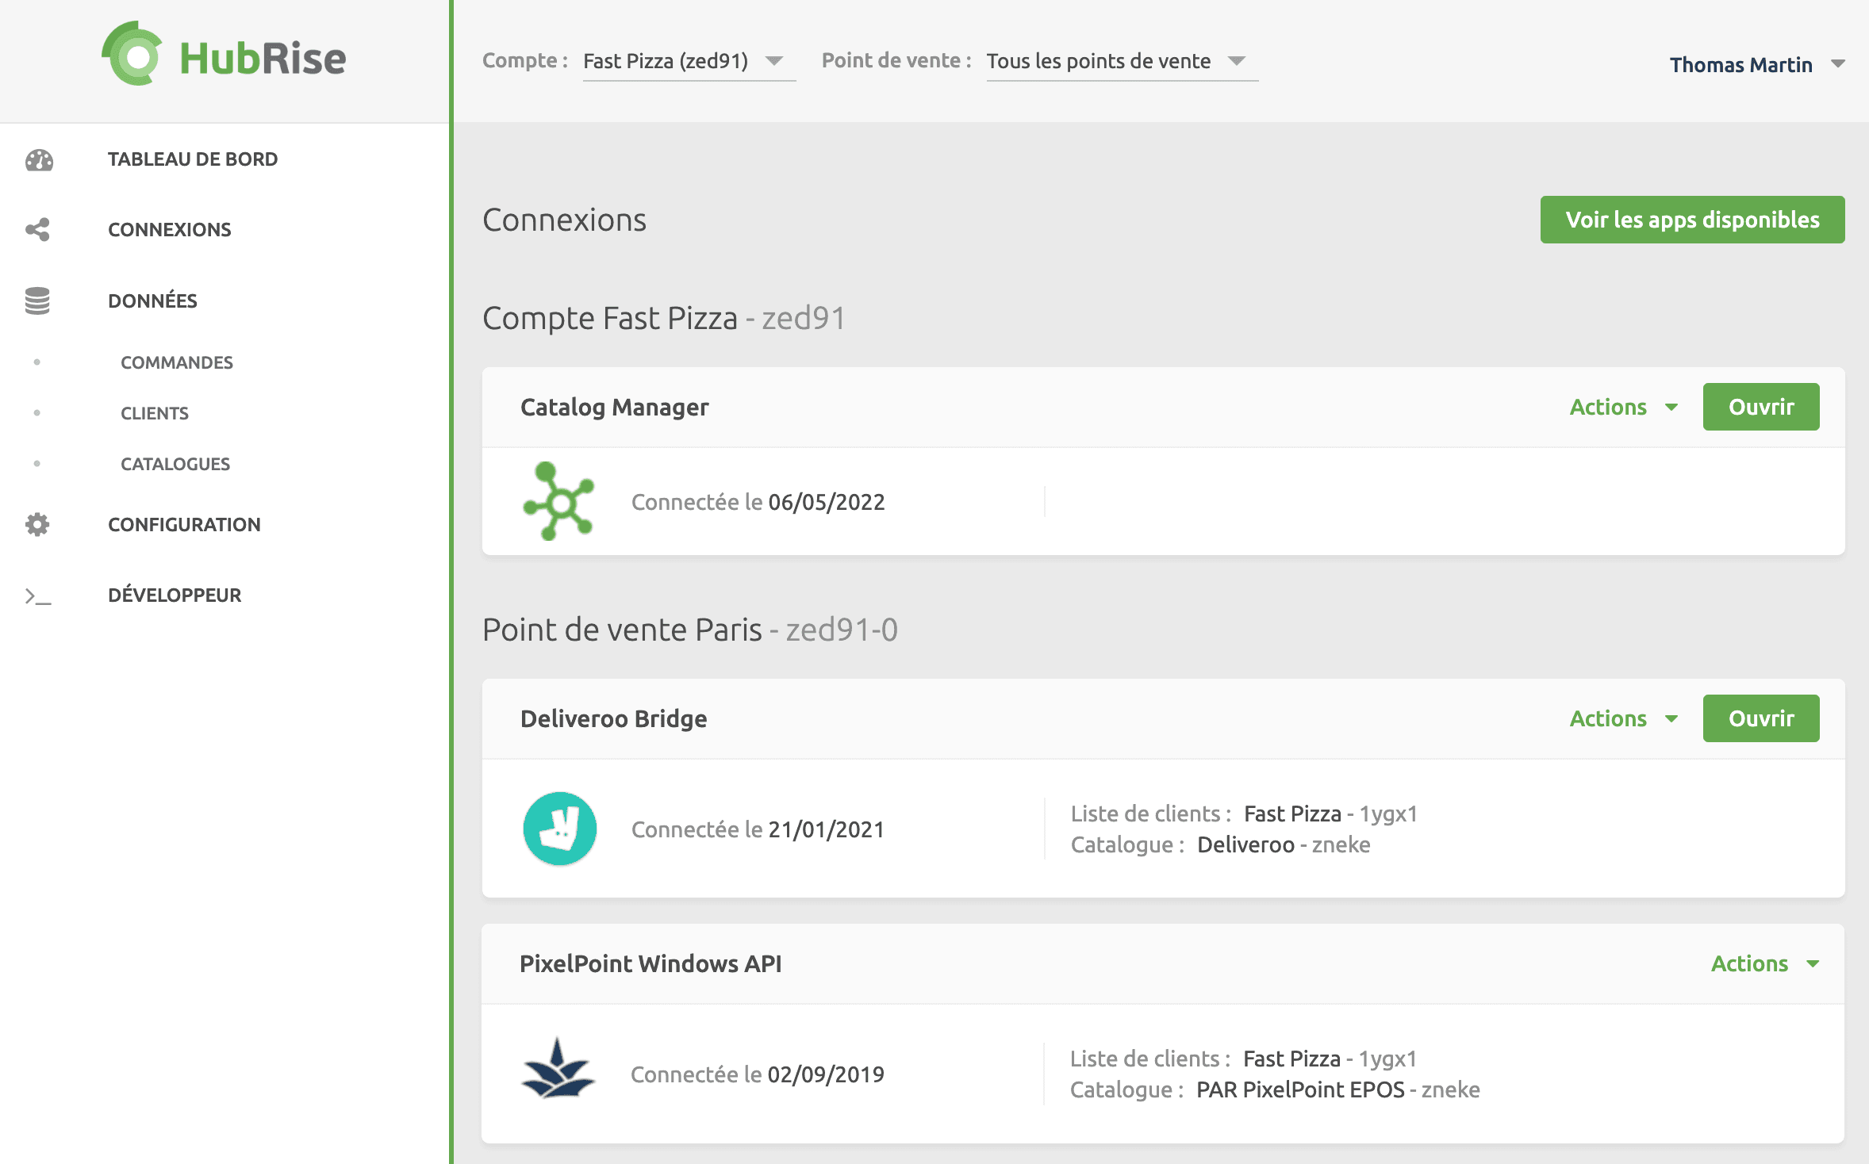This screenshot has height=1164, width=1869.
Task: Select the Tableau de bord gauge icon
Action: pyautogui.click(x=36, y=159)
